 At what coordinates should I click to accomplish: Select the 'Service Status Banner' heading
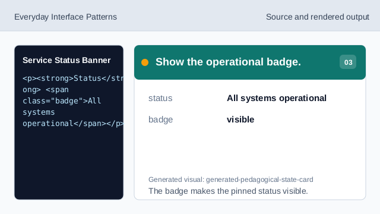pyautogui.click(x=66, y=60)
